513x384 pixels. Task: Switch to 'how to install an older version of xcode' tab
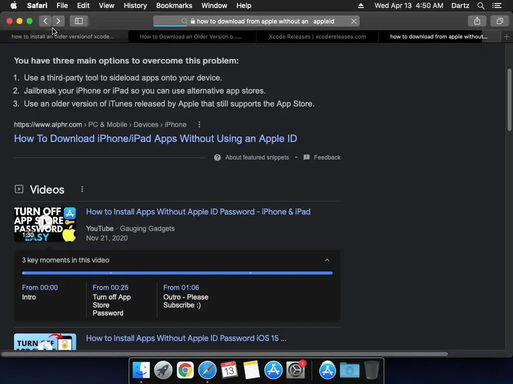point(63,36)
